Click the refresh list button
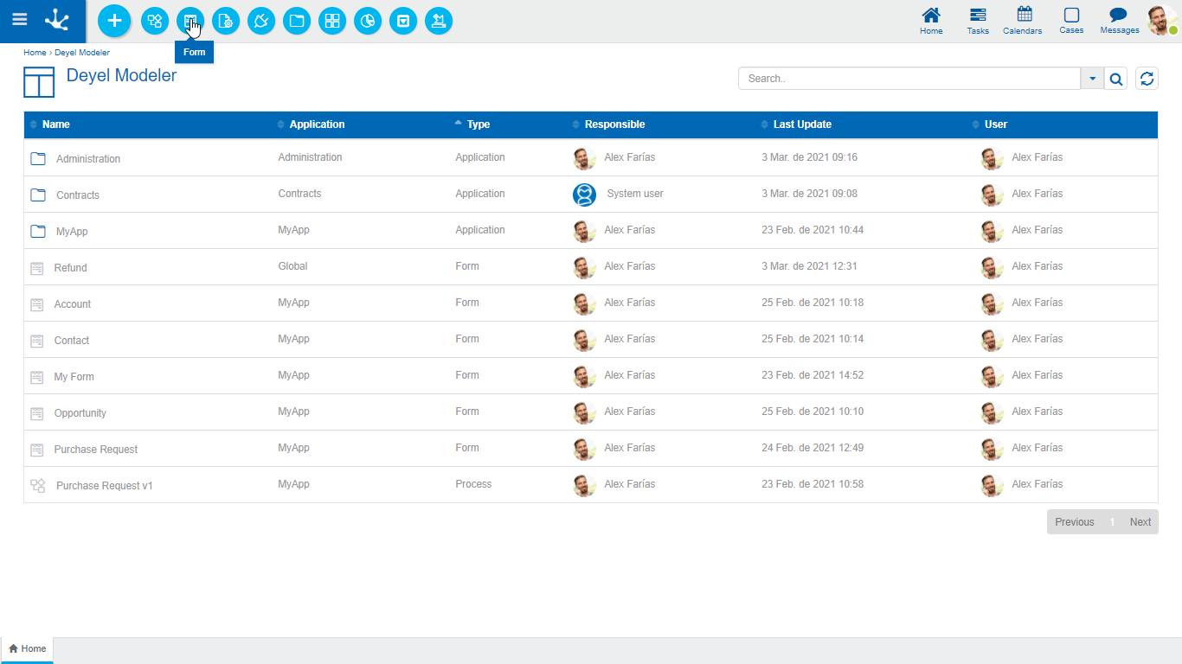Viewport: 1182px width, 664px height. (1147, 79)
